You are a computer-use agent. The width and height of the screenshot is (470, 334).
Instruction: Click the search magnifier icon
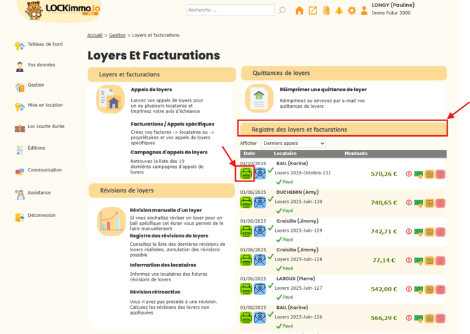[282, 11]
